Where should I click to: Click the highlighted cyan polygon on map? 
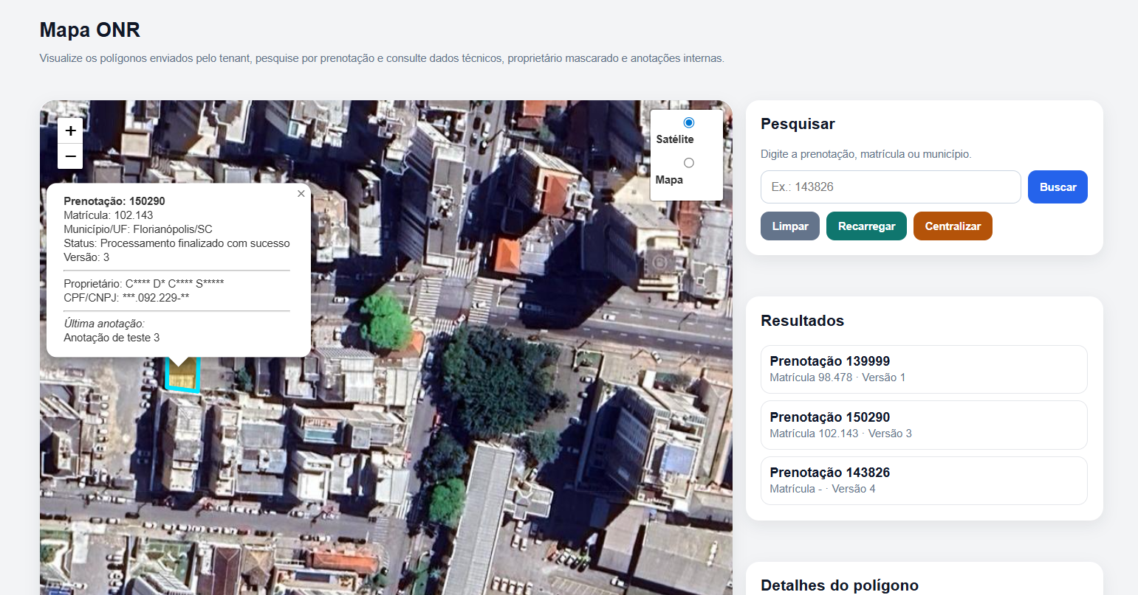coord(182,375)
